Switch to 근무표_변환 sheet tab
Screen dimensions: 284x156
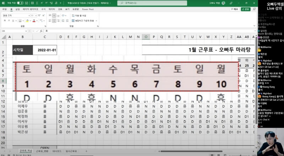(x=42, y=151)
